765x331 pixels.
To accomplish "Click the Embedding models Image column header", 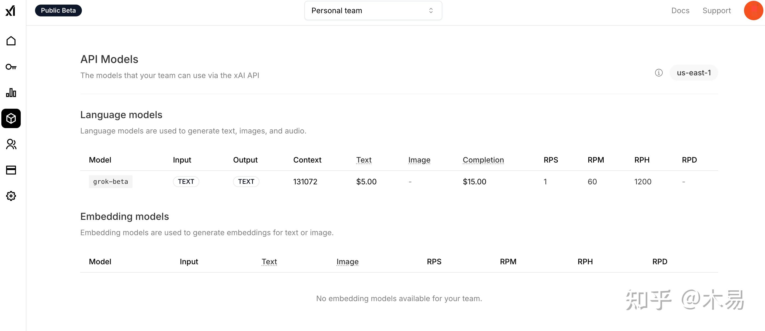I will point(347,262).
